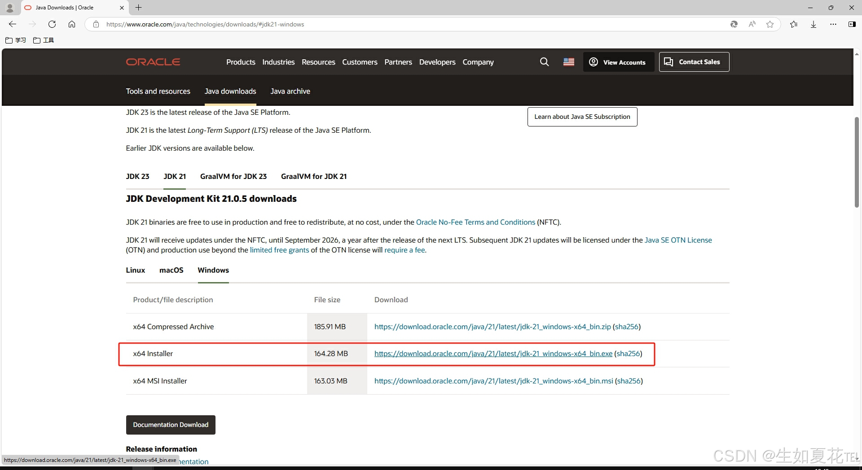Reload the page with the refresh icon

[52, 24]
